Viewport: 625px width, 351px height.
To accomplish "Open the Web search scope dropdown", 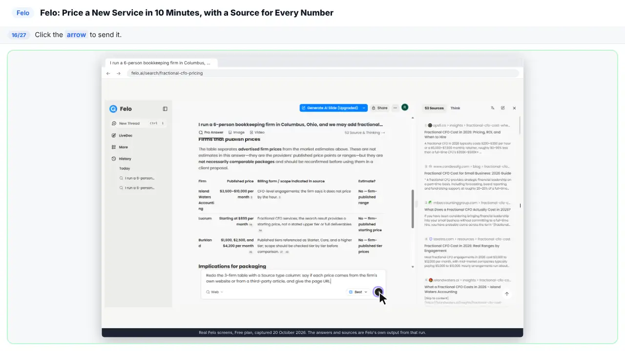I will click(x=214, y=292).
